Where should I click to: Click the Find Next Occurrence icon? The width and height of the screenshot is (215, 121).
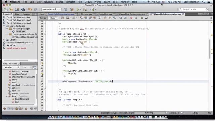click(x=90, y=18)
